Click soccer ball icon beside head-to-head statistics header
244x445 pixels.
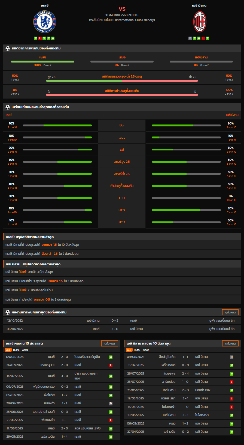tap(8, 48)
